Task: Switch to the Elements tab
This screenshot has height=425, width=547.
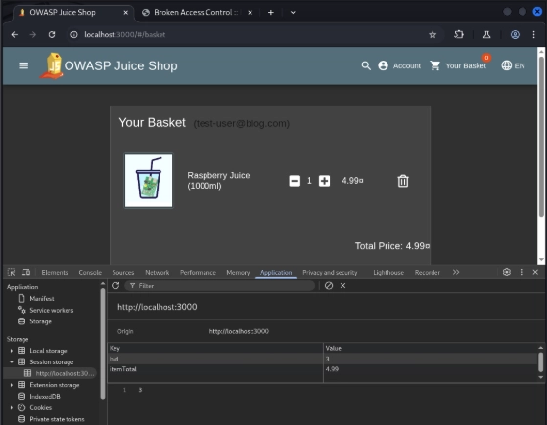Action: coord(55,272)
